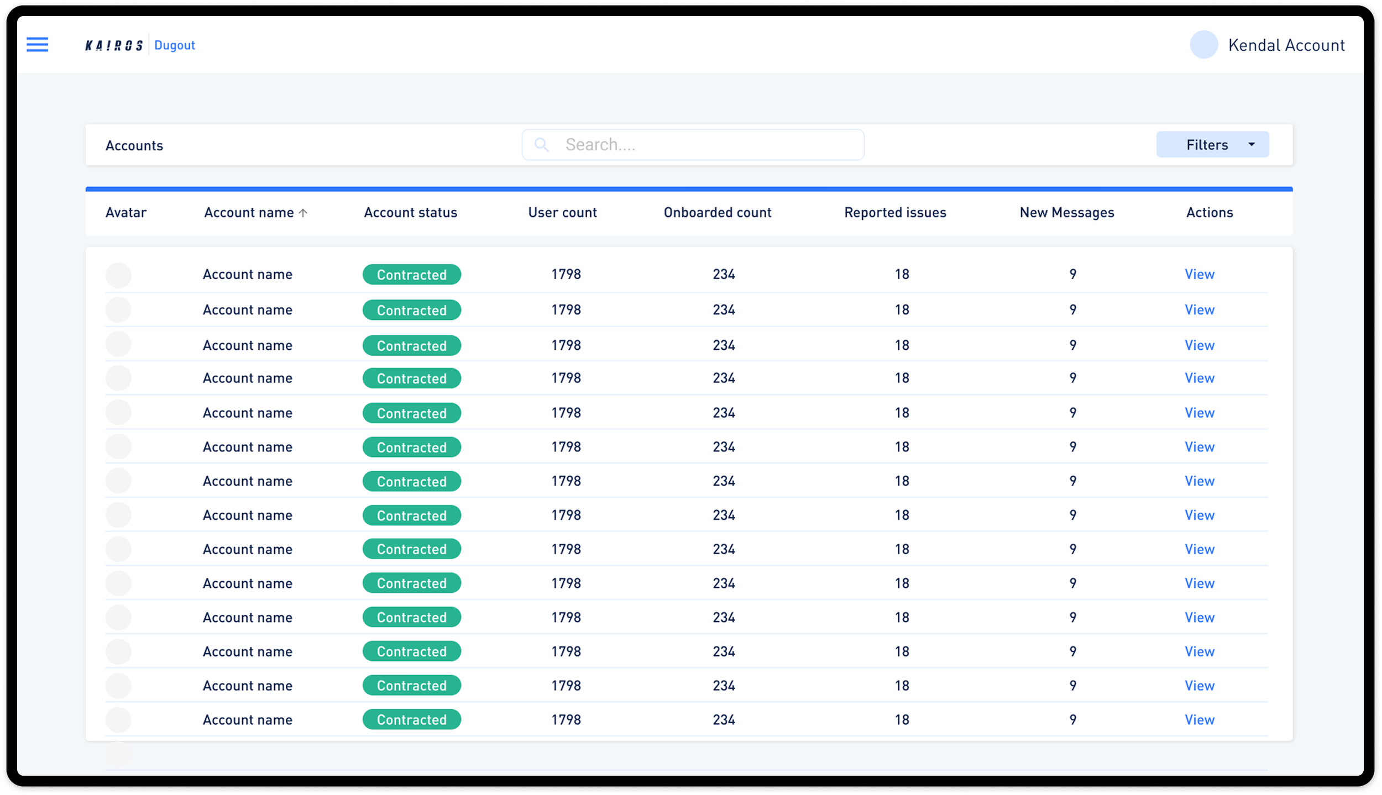Screen dimensions: 1382x795
Task: Open the Kendal Account user menu
Action: pyautogui.click(x=1286, y=45)
